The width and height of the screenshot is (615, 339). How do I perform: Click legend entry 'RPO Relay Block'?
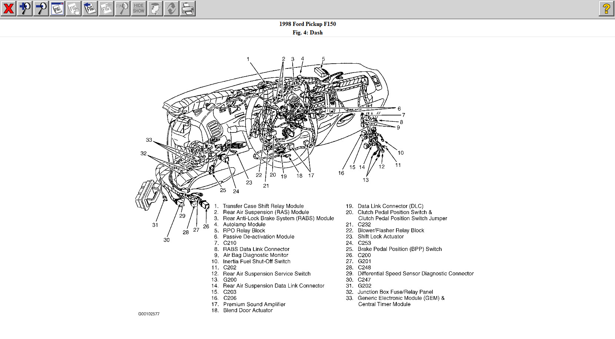(x=244, y=231)
